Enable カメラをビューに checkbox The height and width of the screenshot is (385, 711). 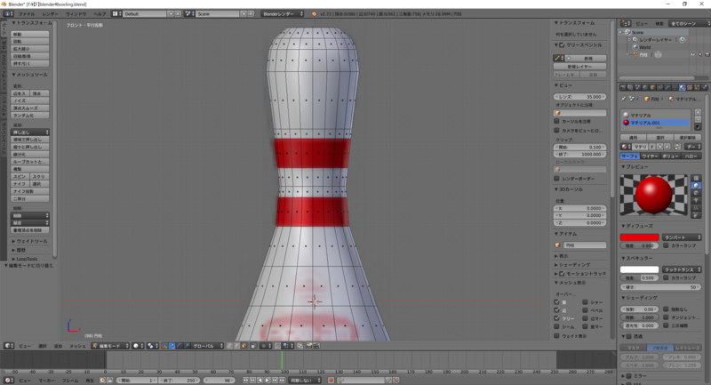click(557, 130)
